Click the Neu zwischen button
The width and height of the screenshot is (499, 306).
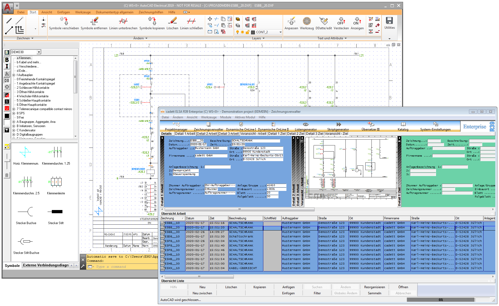pos(202,293)
